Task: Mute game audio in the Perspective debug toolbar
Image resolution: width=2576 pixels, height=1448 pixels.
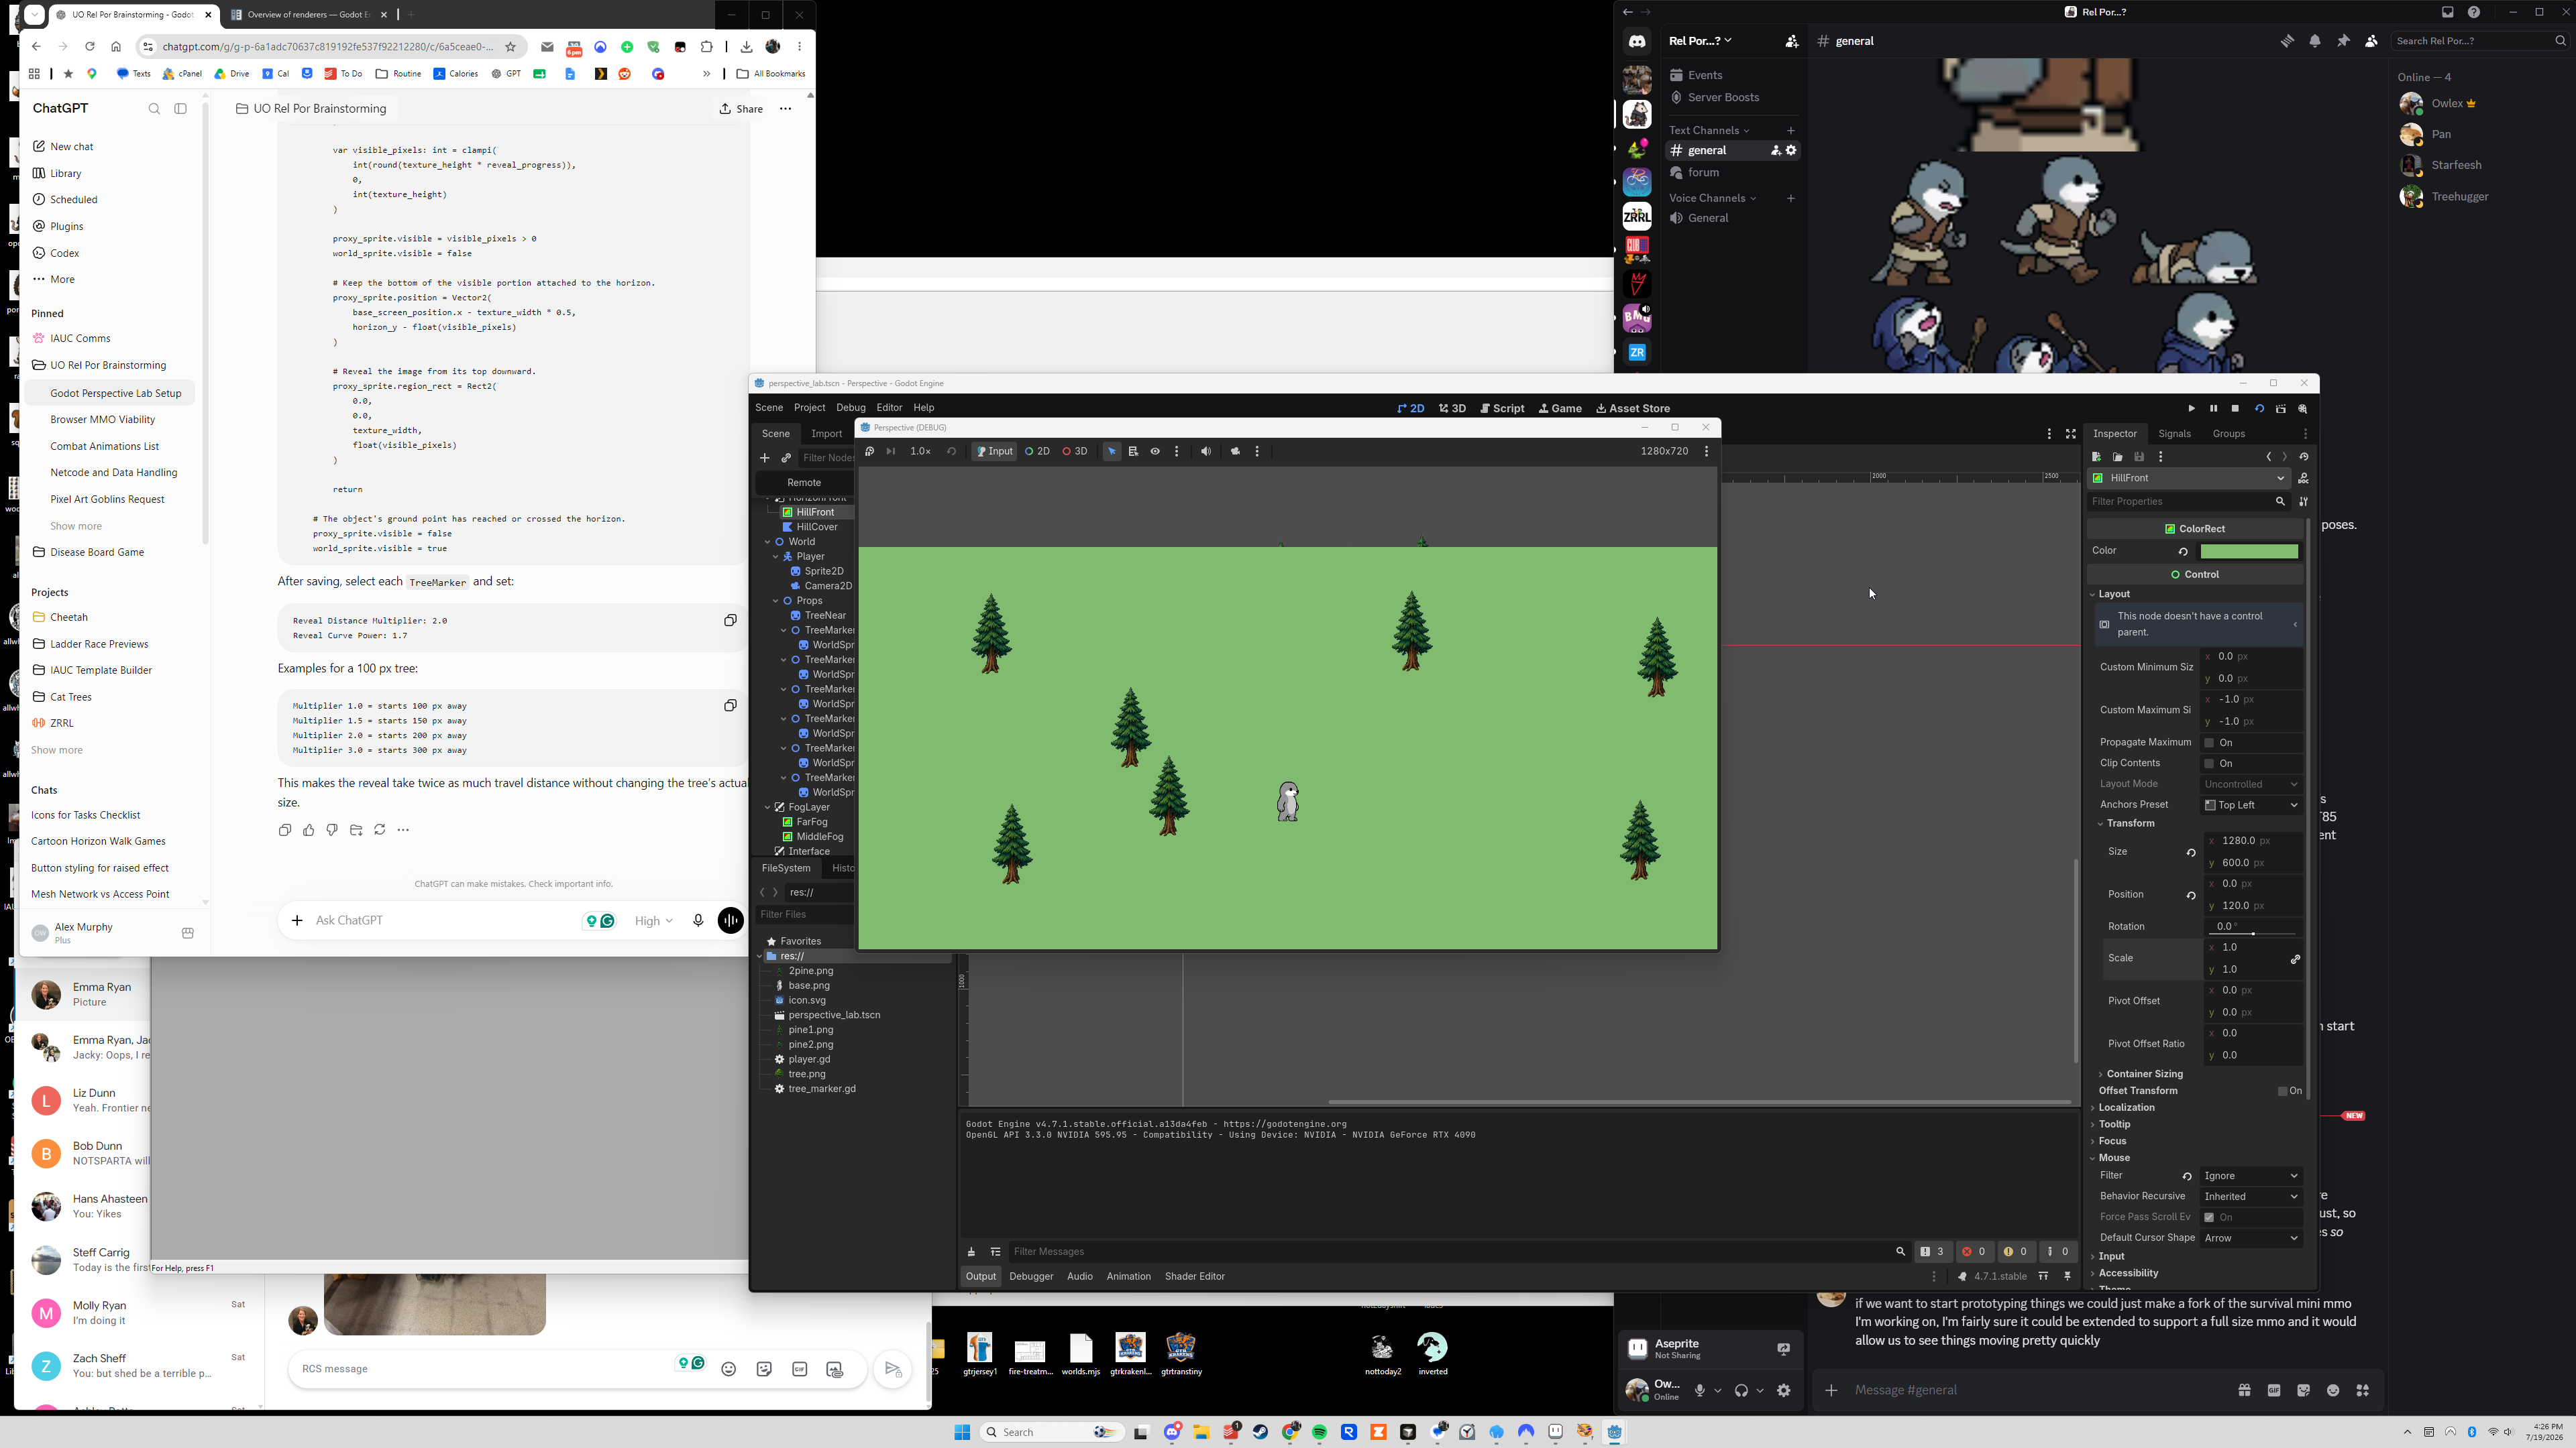Action: tap(1206, 452)
